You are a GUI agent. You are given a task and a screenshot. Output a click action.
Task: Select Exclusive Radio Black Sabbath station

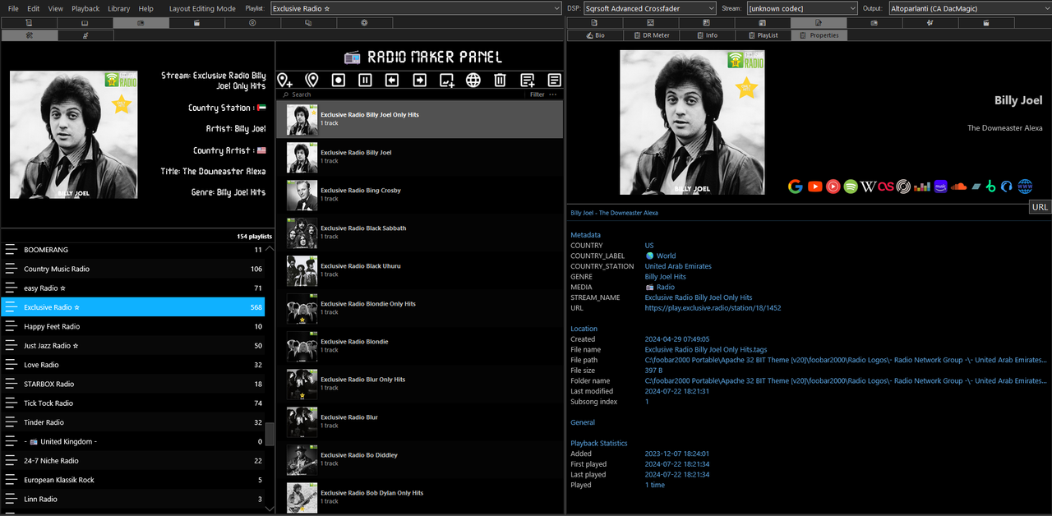pyautogui.click(x=420, y=233)
